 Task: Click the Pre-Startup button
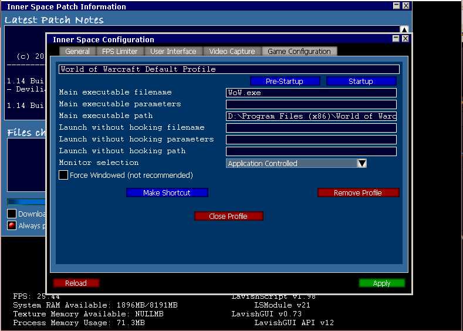coord(285,81)
